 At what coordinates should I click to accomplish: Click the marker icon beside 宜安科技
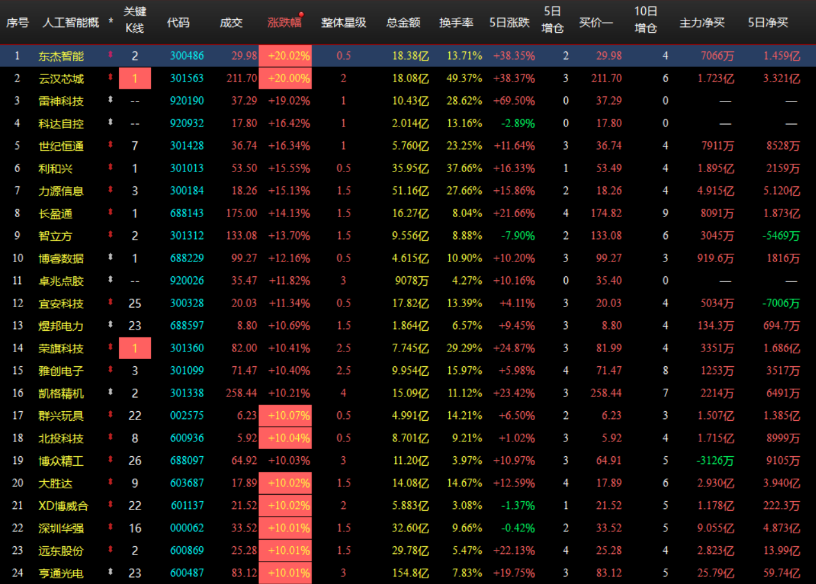[111, 303]
